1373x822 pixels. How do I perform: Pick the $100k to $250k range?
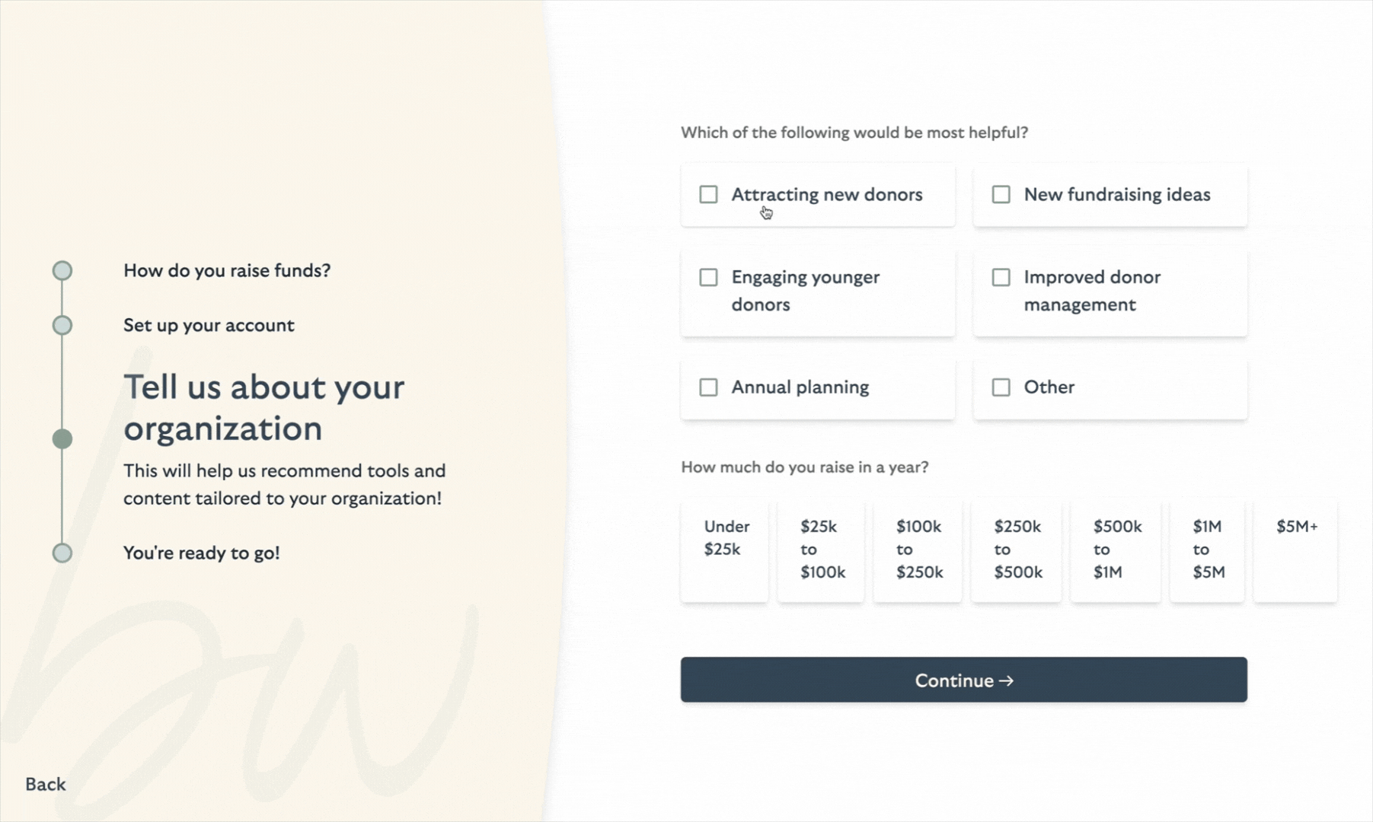point(918,550)
